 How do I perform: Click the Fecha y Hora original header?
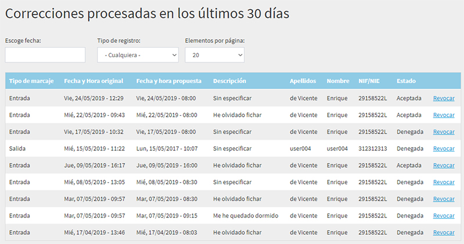[93, 81]
